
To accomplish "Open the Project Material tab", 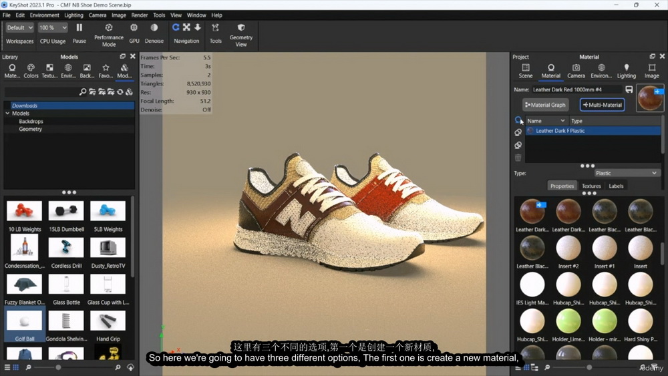I will [x=551, y=71].
